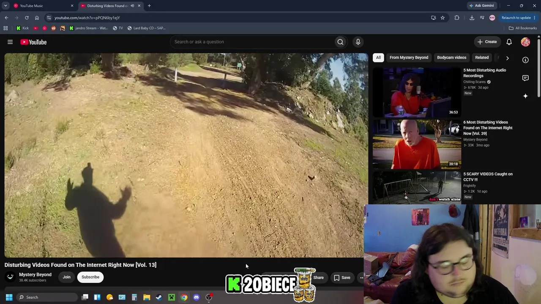This screenshot has height=304, width=541.
Task: Open Mystery Beyond channel name link
Action: [35, 274]
